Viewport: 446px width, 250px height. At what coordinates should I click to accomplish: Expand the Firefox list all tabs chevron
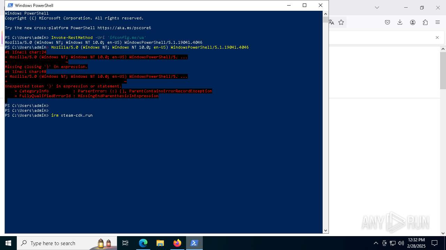click(x=377, y=7)
